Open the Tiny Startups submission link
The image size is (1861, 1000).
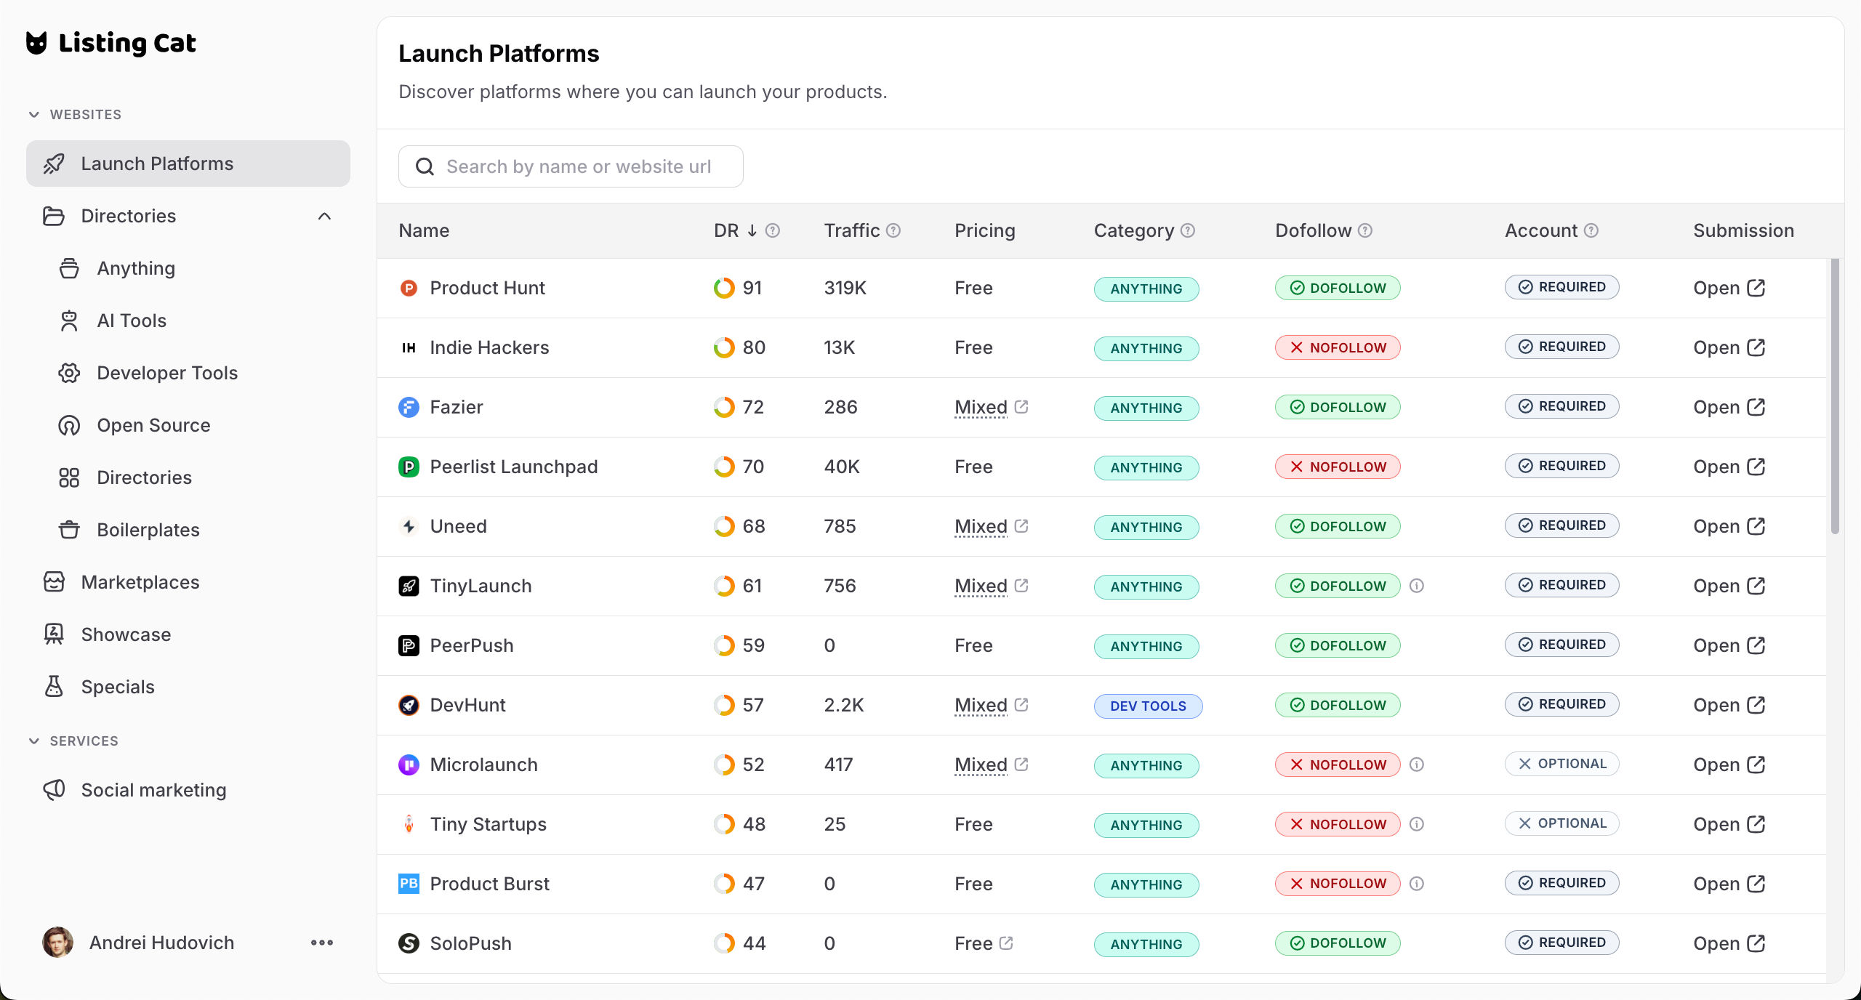1729,825
